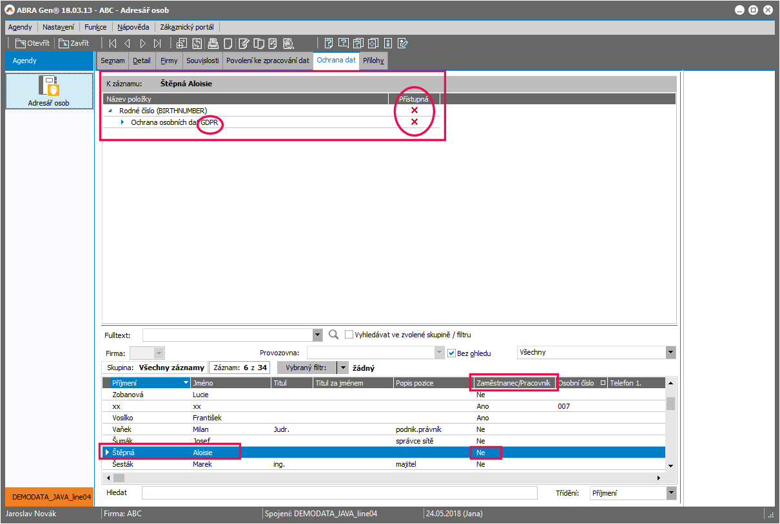Click the Agendy panel header
The width and height of the screenshot is (780, 524).
coord(49,61)
